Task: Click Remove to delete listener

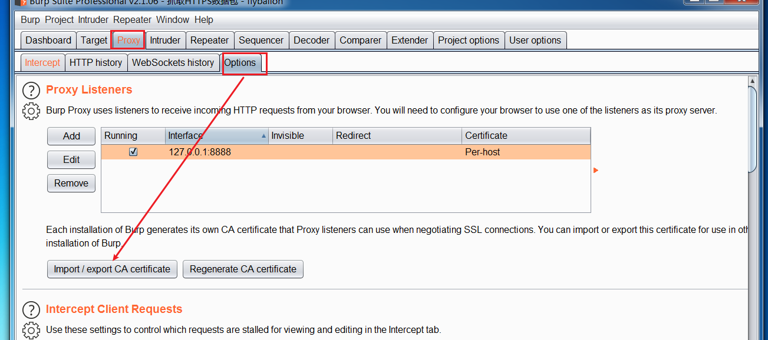Action: 71,183
